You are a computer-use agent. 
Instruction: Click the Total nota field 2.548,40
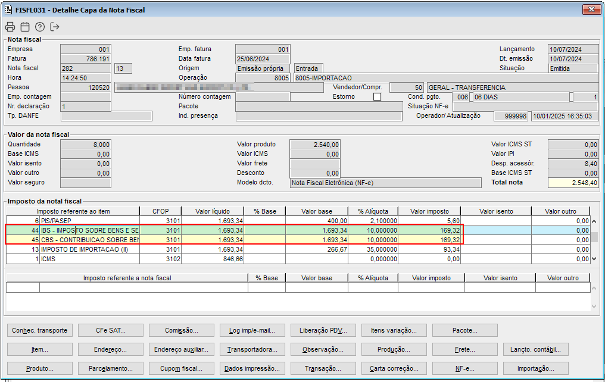pos(573,183)
